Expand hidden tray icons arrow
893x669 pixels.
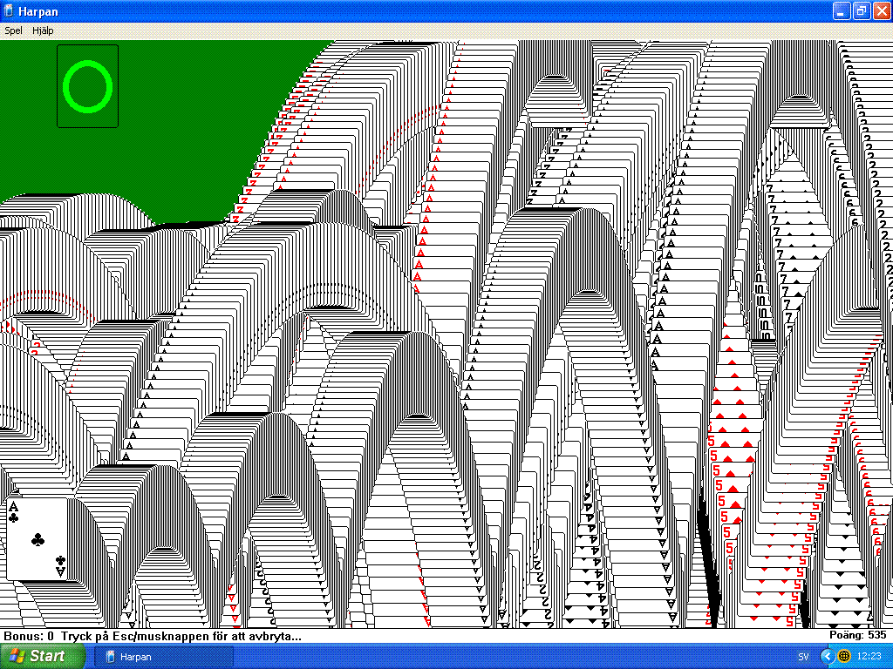[x=828, y=657]
